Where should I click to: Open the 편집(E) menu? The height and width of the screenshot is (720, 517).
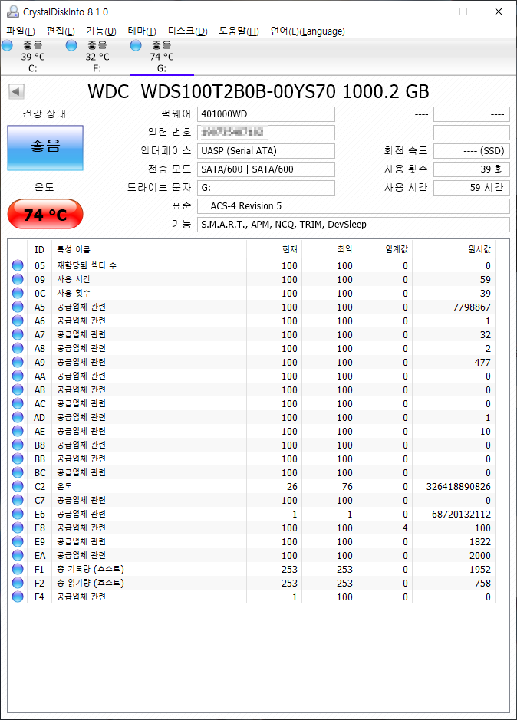pyautogui.click(x=60, y=31)
